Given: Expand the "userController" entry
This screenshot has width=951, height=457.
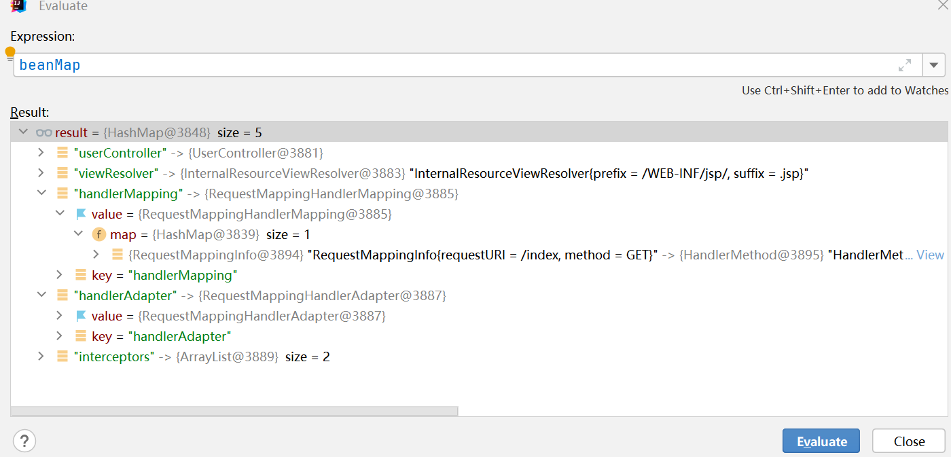Looking at the screenshot, I should (x=41, y=153).
